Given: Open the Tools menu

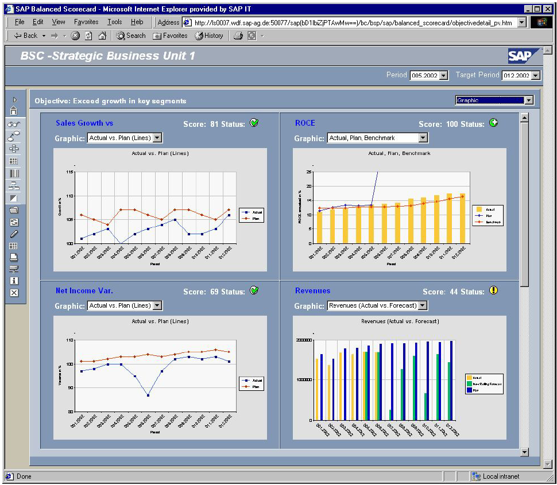Looking at the screenshot, I should pyautogui.click(x=115, y=22).
